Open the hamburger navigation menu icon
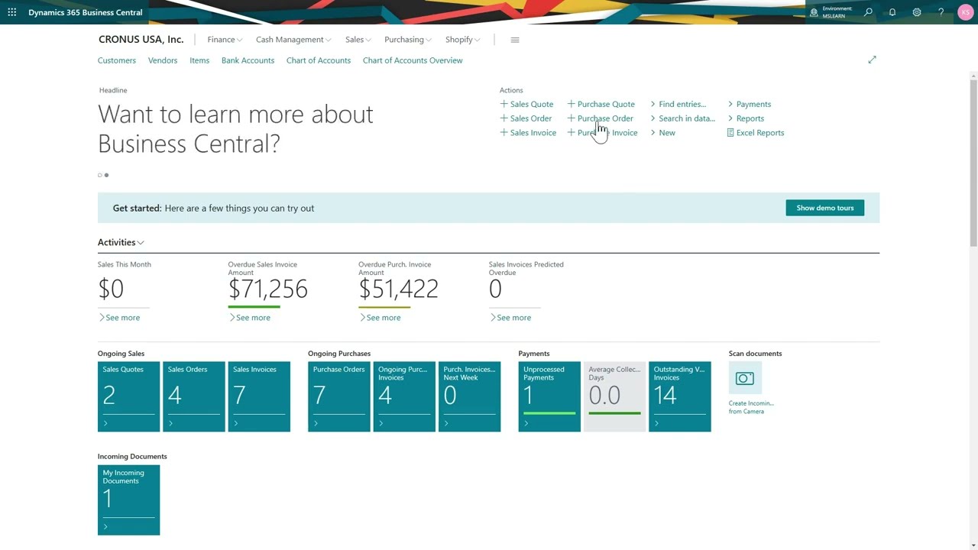The image size is (978, 550). click(515, 40)
